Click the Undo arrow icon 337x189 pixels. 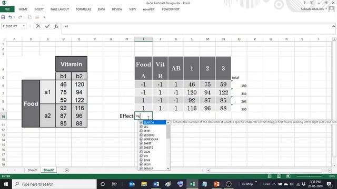(10, 17)
